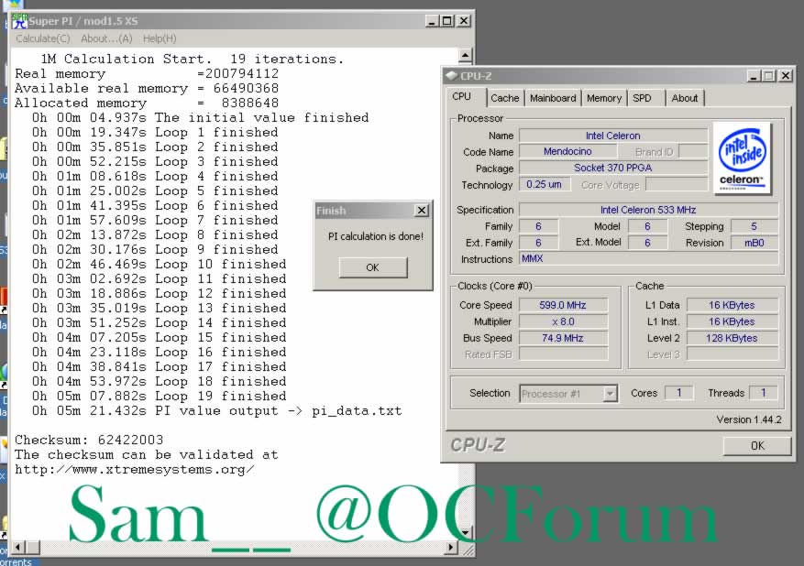Click the Bus Speed value 74.9 MHz
This screenshot has width=804, height=566.
563,338
